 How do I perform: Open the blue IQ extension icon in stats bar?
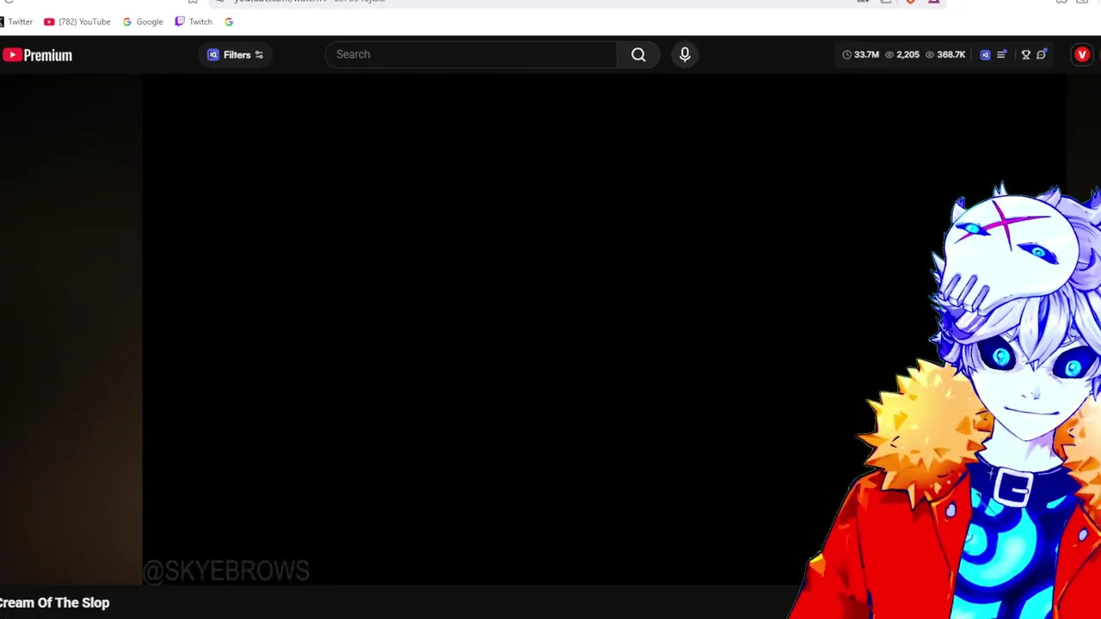[985, 54]
